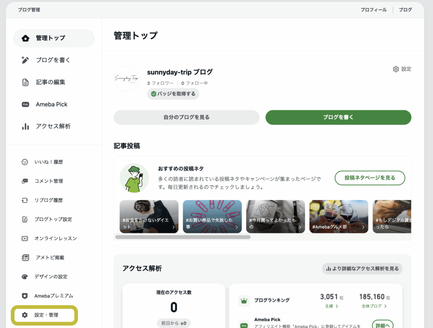Image resolution: width=433 pixels, height=328 pixels.
Task: Click the 投稿ネタページを見る button
Action: tap(370, 178)
